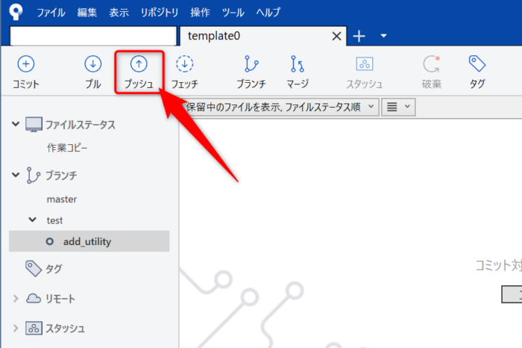Select the master branch
The width and height of the screenshot is (522, 348).
coord(62,199)
